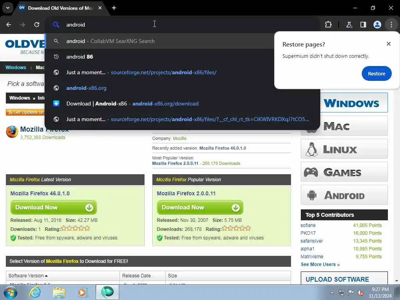
Task: Open contributor PKO17 profile
Action: pyautogui.click(x=308, y=233)
